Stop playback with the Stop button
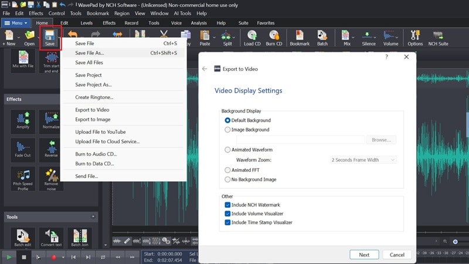The height and width of the screenshot is (264, 469). (x=24, y=257)
